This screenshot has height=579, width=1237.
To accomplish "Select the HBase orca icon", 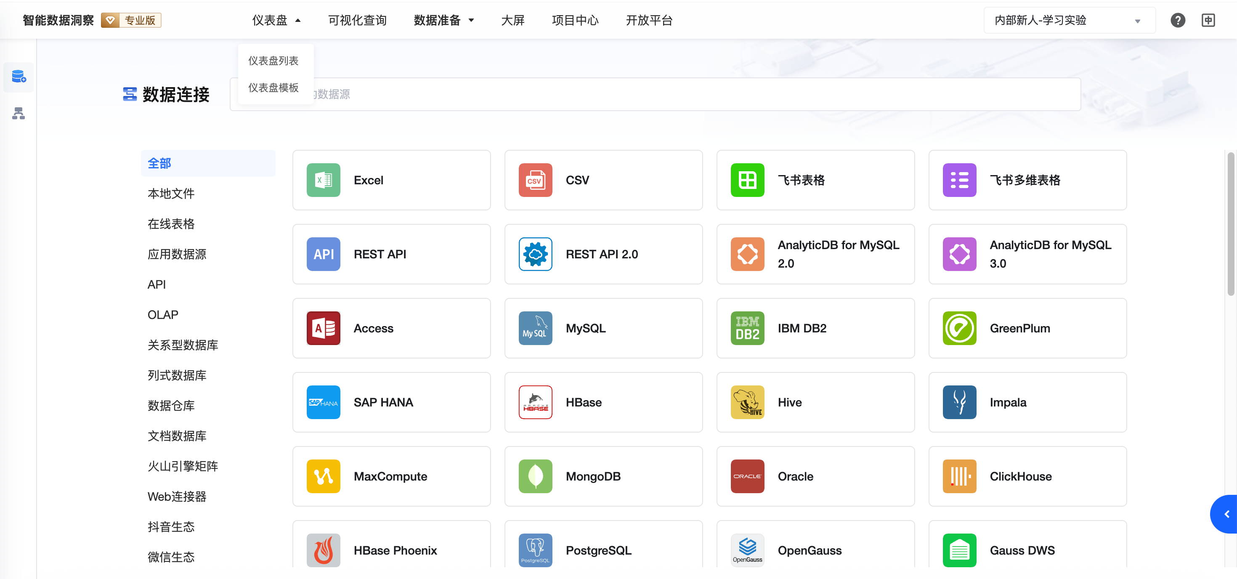I will point(536,402).
